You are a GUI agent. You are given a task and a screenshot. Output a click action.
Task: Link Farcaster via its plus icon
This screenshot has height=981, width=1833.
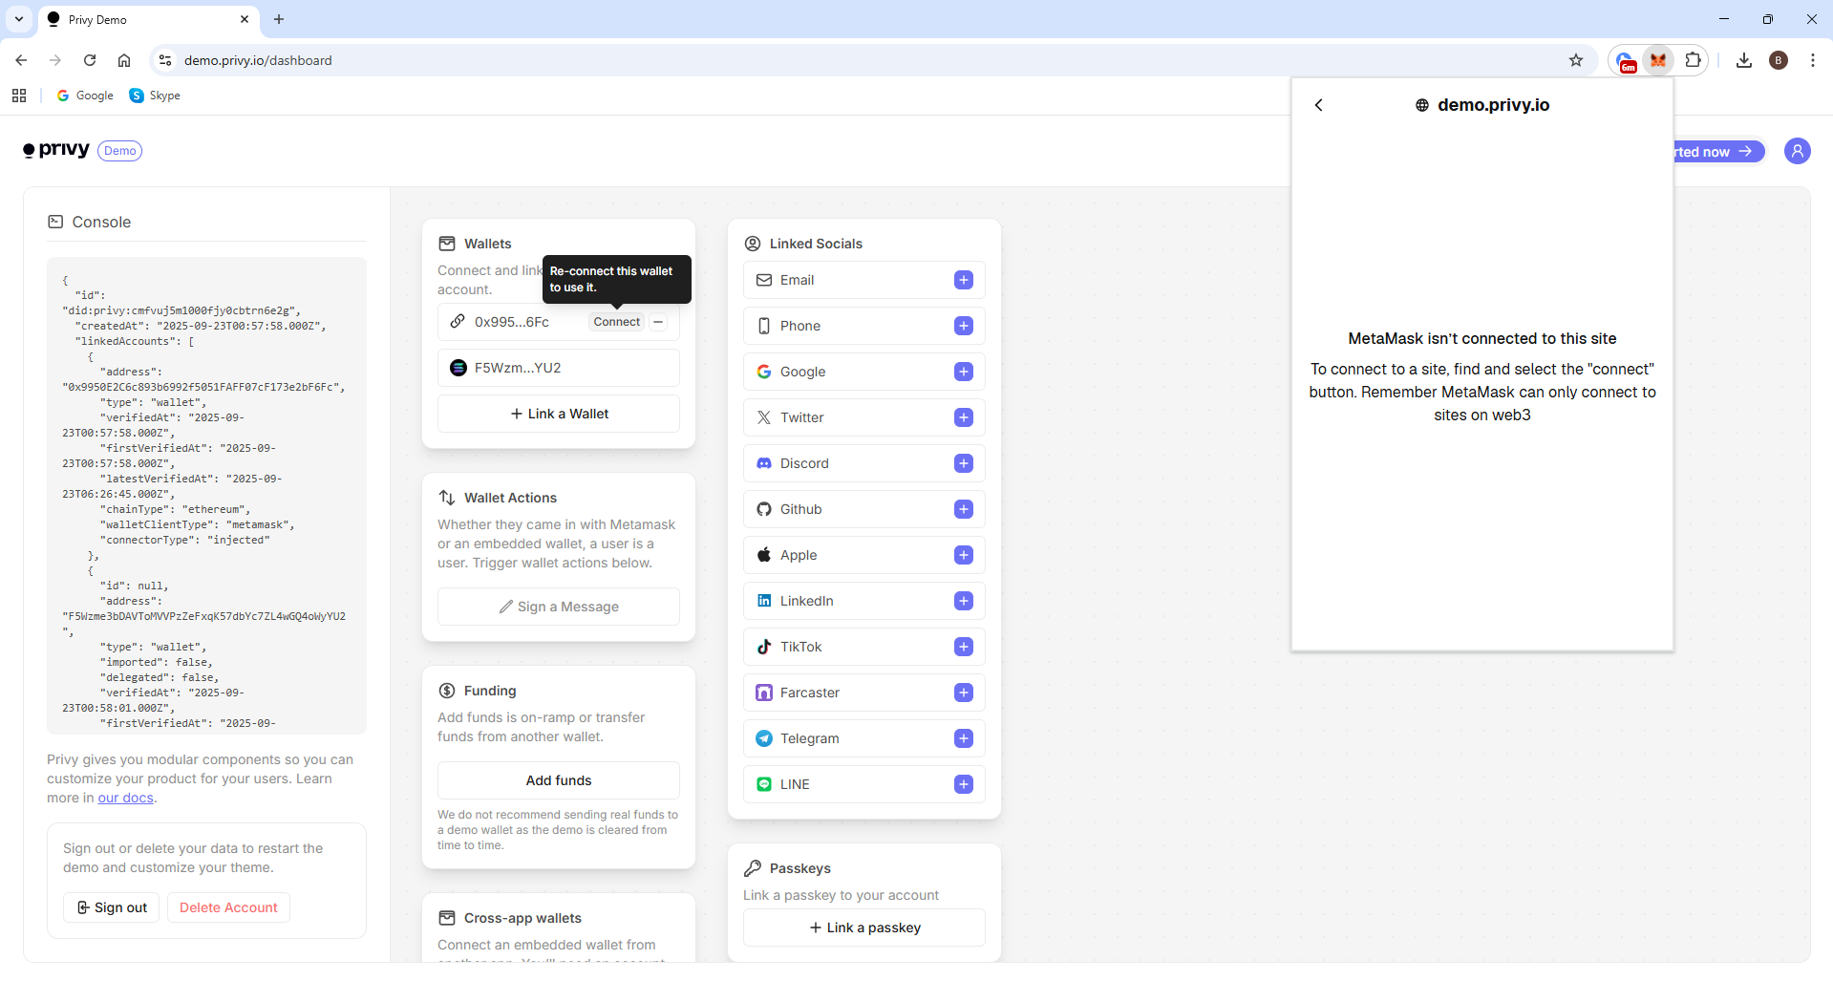coord(963,693)
